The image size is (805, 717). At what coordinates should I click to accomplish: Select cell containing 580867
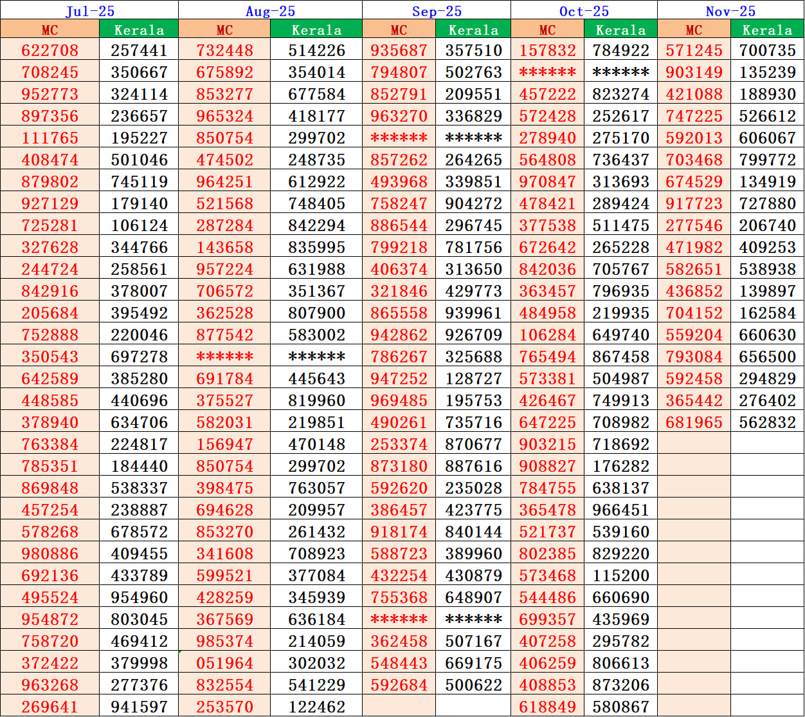click(620, 705)
